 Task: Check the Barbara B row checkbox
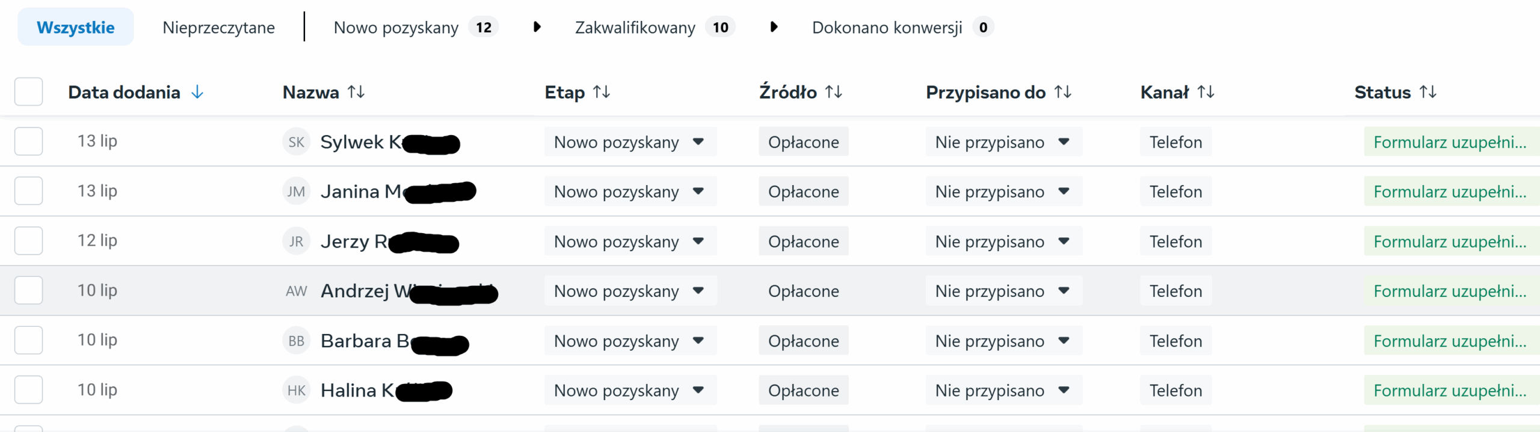pos(28,341)
